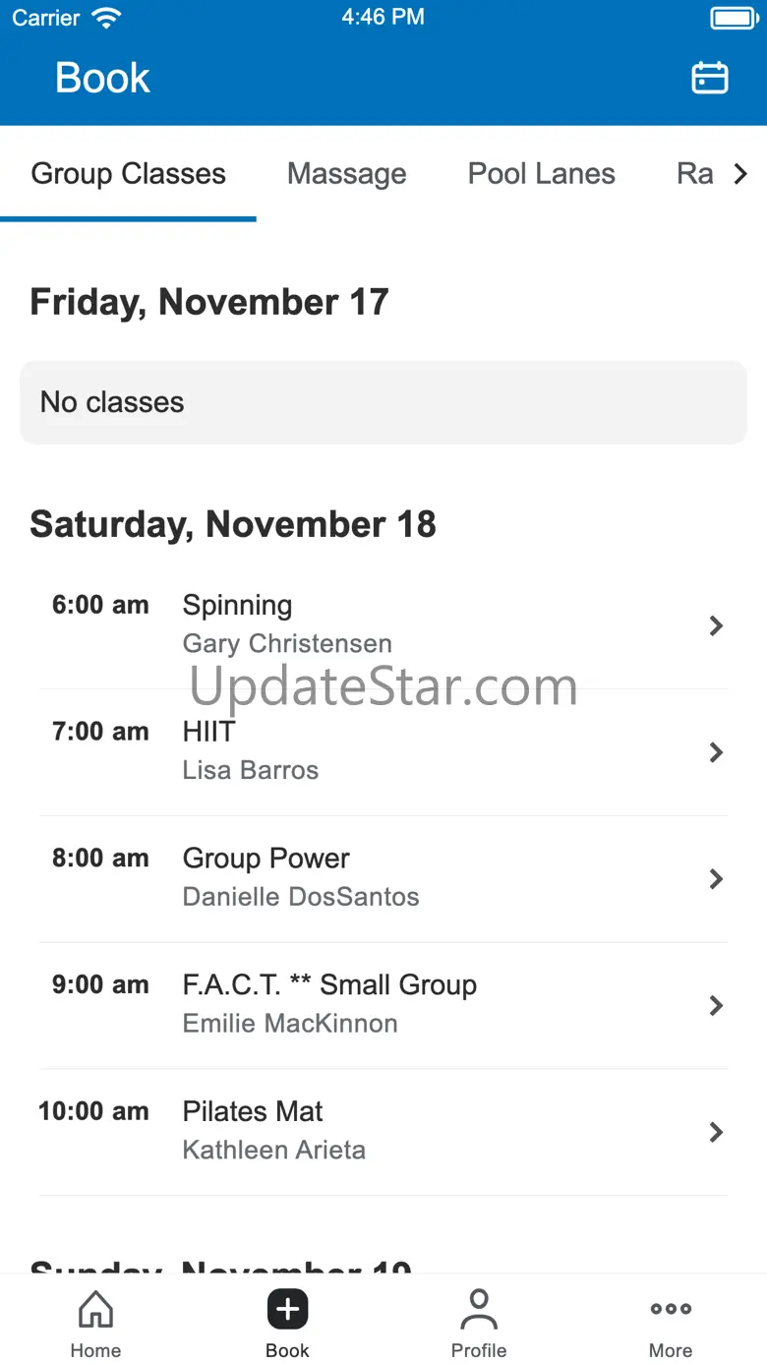Tap the Home icon in bottom bar
This screenshot has width=767, height=1364.
tap(95, 1310)
